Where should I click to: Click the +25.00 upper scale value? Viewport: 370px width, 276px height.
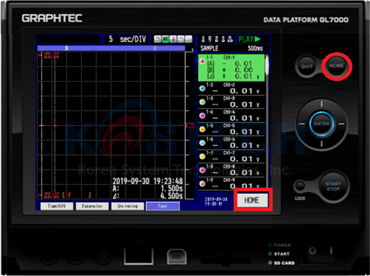49,56
